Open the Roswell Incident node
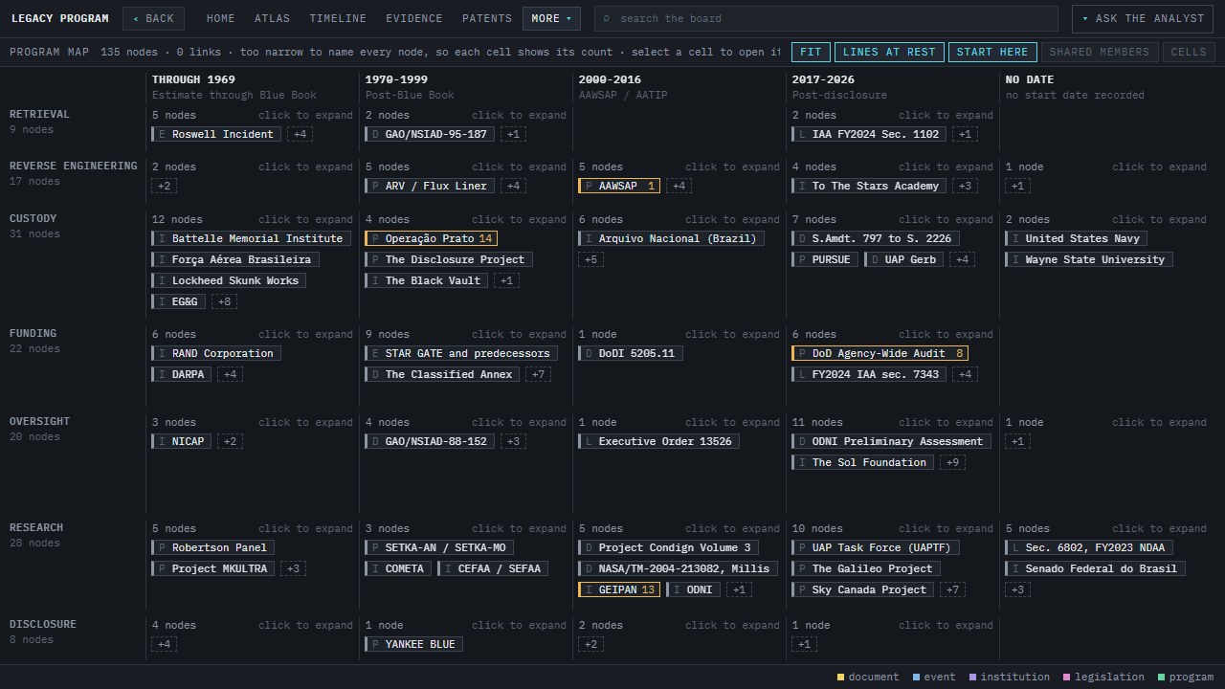 point(216,134)
